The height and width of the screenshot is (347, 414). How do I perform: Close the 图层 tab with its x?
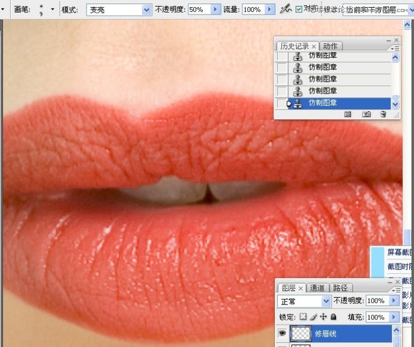(301, 289)
